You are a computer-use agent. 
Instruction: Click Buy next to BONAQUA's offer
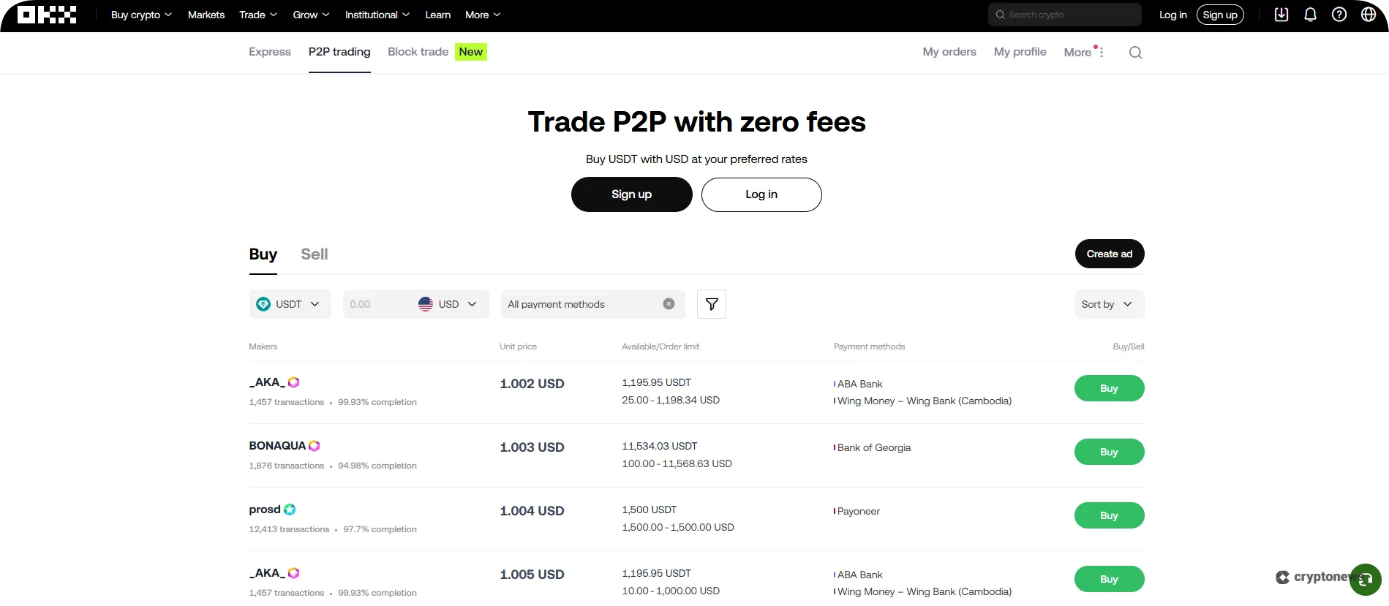pos(1109,452)
